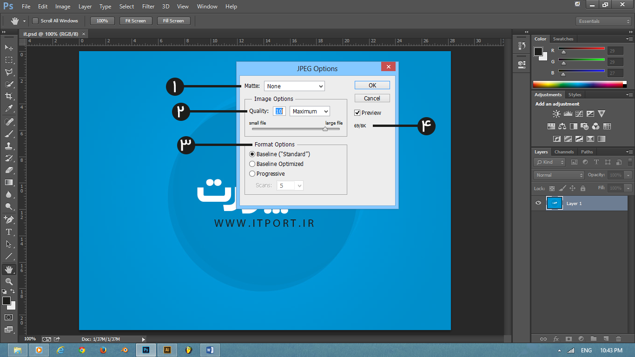Uncheck the Preview checkbox
Viewport: 635px width, 357px height.
click(357, 113)
